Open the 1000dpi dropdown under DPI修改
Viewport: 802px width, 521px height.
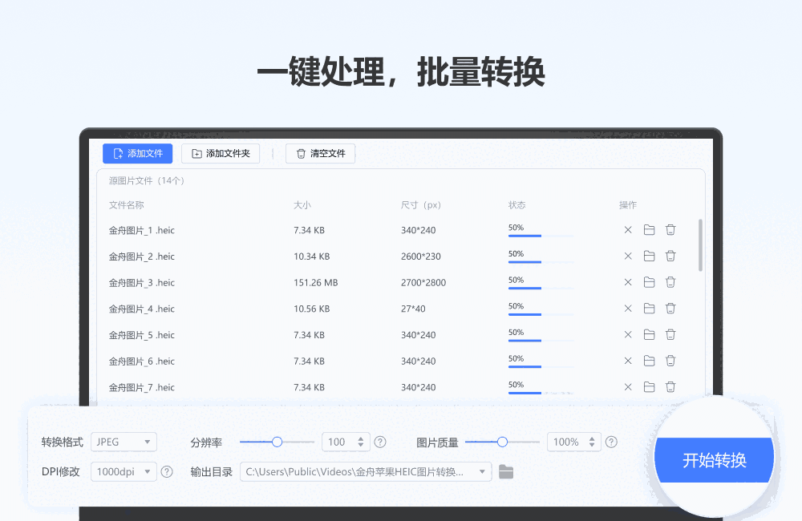[x=123, y=471]
